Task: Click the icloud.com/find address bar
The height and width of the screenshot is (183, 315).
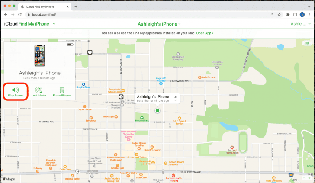Action: pyautogui.click(x=130, y=14)
